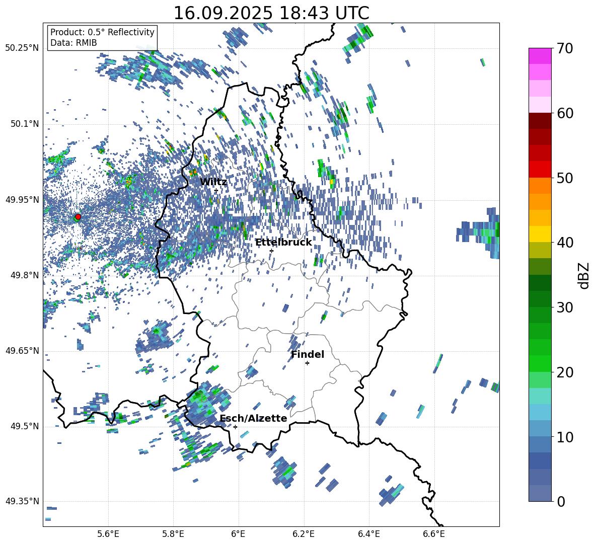
Task: Click 'Product: 0.5° Reflectivity' text
Action: [102, 32]
